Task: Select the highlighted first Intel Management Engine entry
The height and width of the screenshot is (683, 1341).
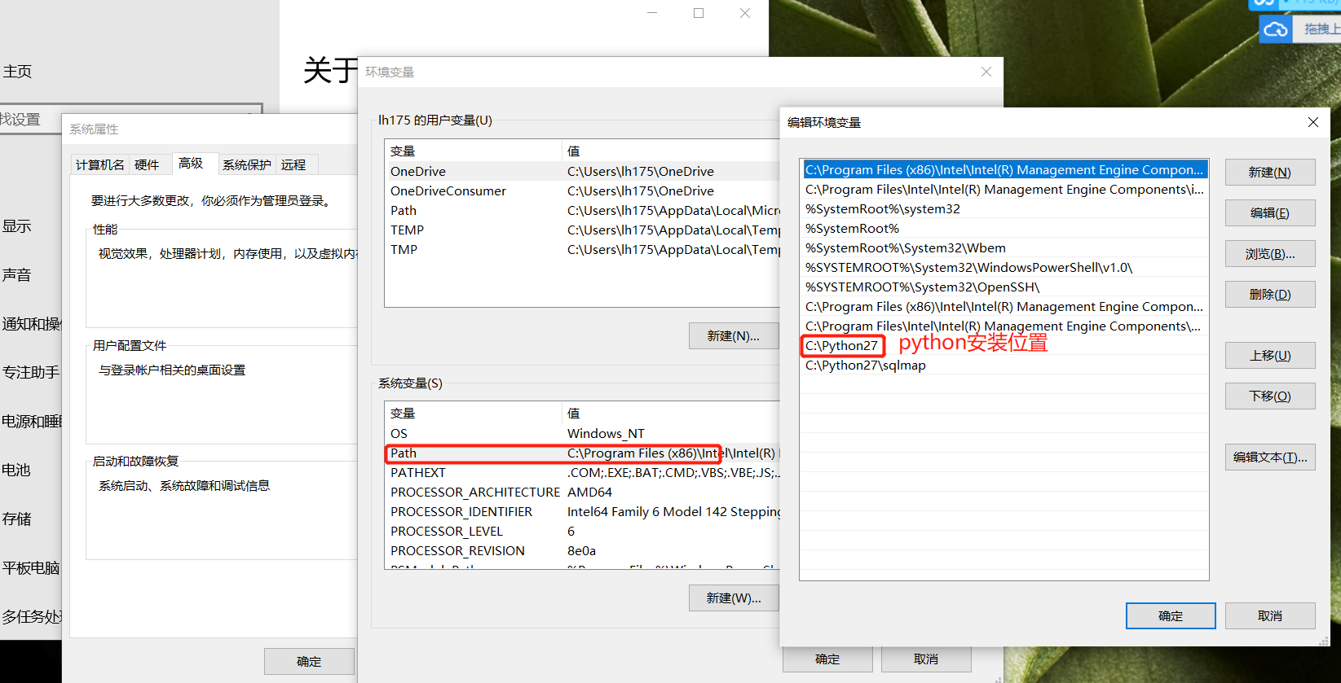Action: click(1004, 170)
